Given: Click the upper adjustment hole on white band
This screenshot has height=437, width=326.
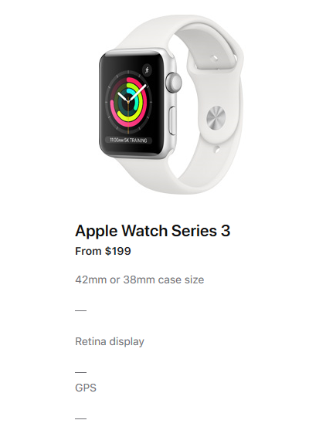Looking at the screenshot, I should 215,58.
